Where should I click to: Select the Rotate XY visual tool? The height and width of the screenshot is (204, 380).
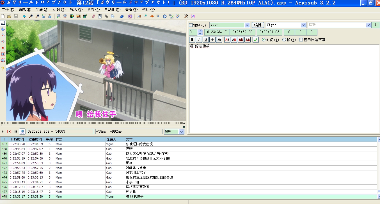(3, 41)
